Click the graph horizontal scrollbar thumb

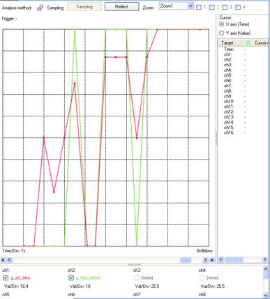click(x=186, y=260)
